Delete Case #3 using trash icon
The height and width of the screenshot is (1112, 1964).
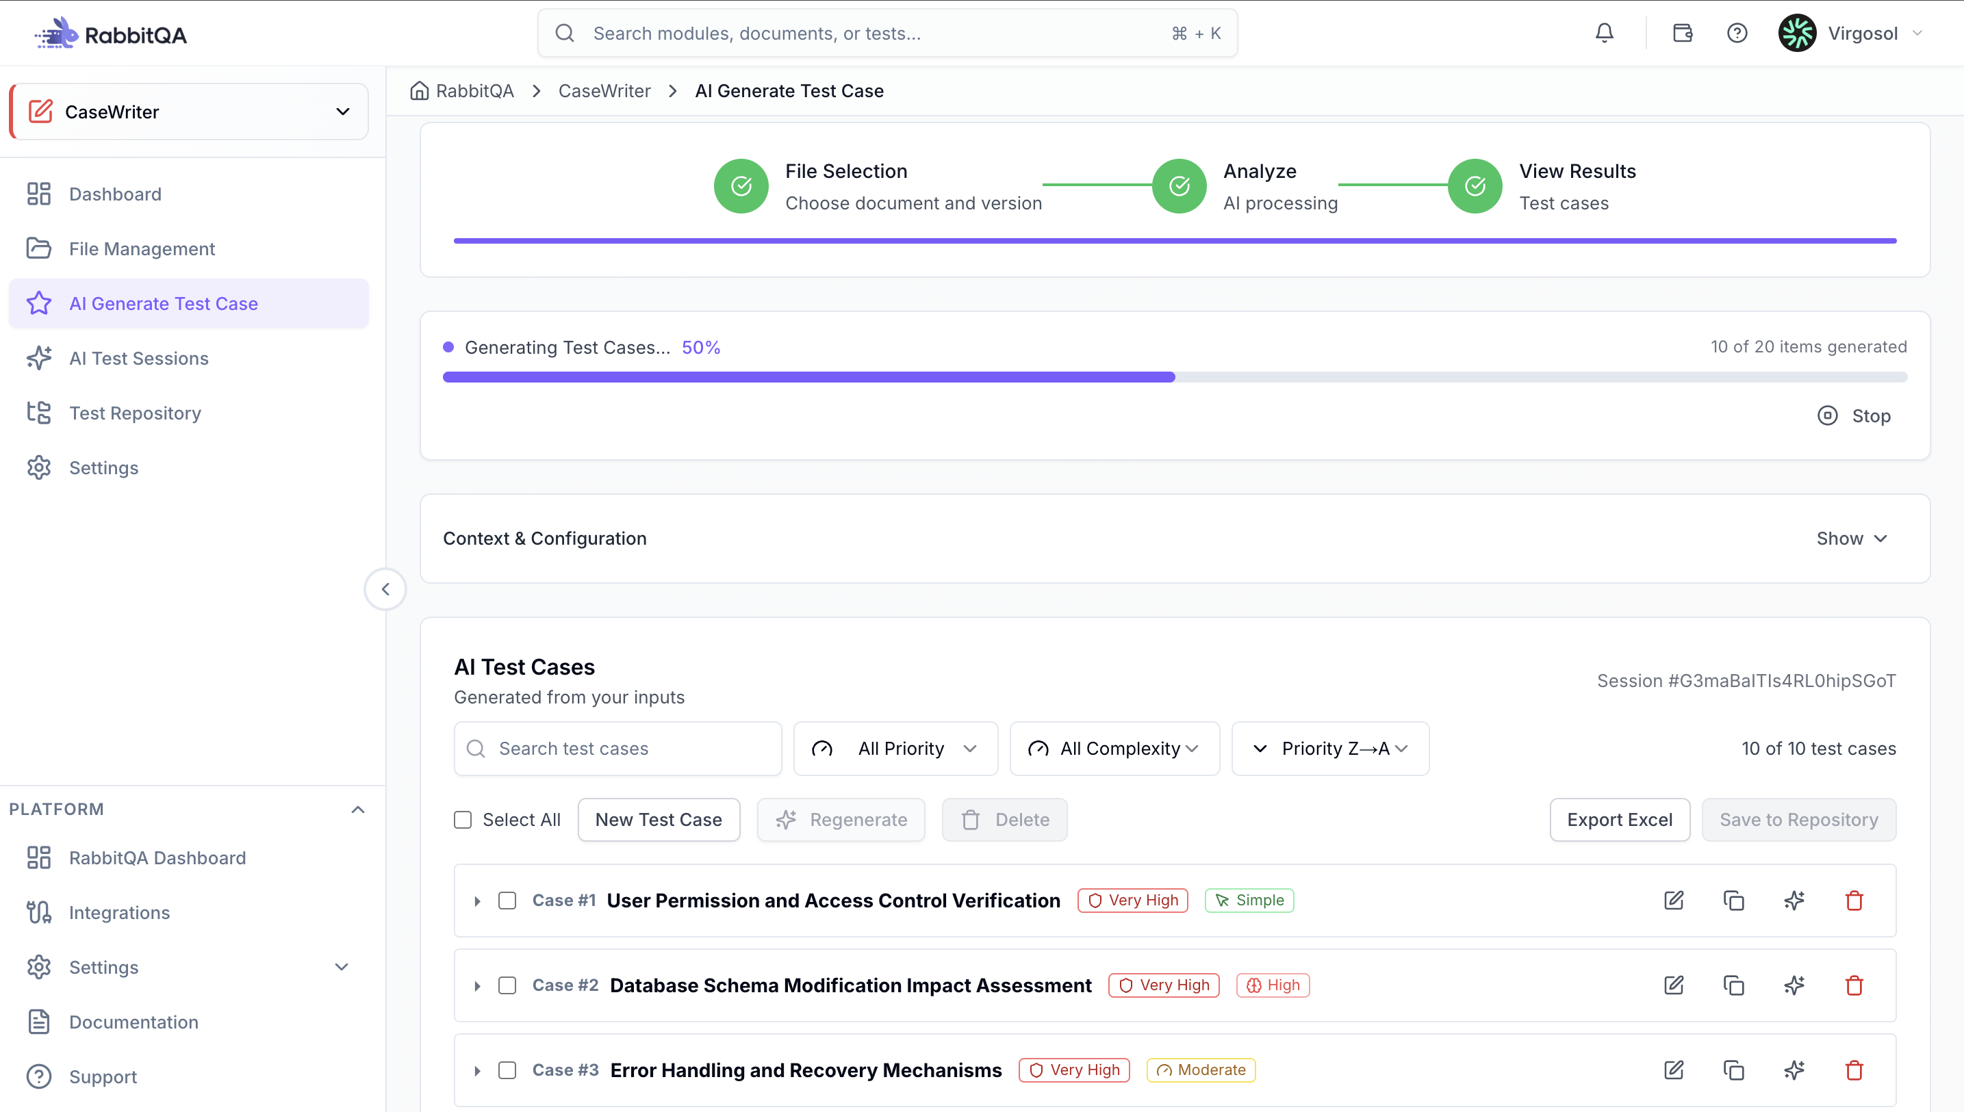pyautogui.click(x=1854, y=1070)
